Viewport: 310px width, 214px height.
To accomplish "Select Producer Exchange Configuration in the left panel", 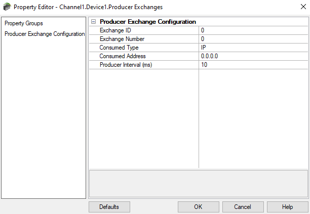I will click(45, 34).
